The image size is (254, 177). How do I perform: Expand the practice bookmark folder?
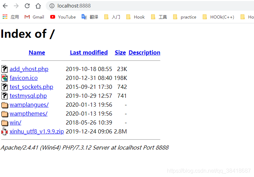185,17
